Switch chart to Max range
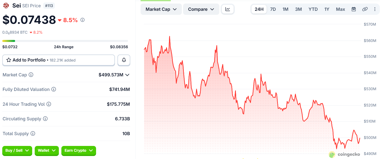The height and width of the screenshot is (159, 380). [341, 9]
